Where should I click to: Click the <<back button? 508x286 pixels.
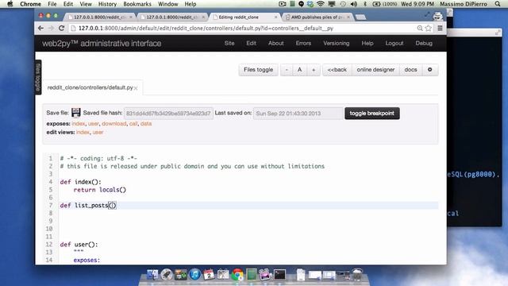337,70
